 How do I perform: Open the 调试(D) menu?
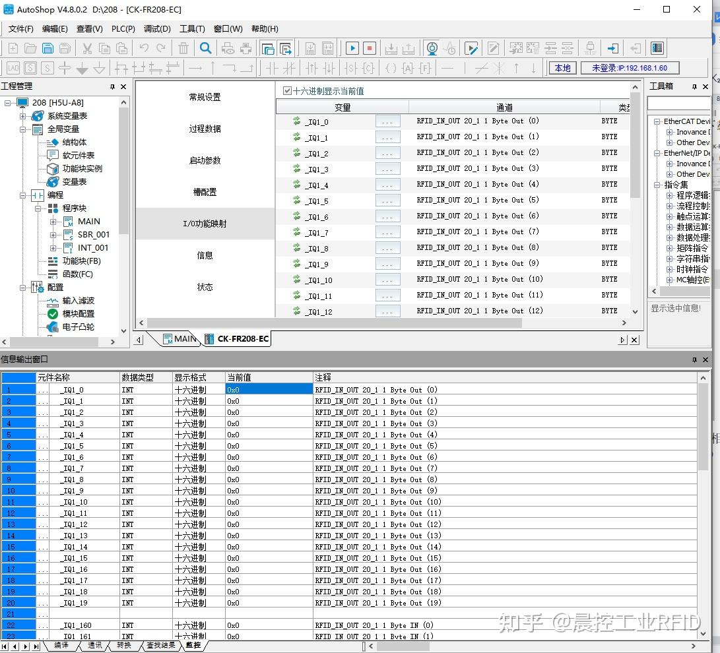point(156,28)
